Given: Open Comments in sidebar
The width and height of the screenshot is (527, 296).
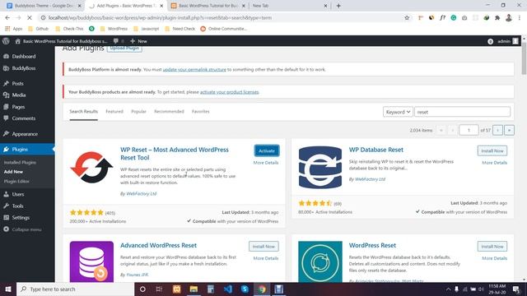Looking at the screenshot, I should (24, 118).
